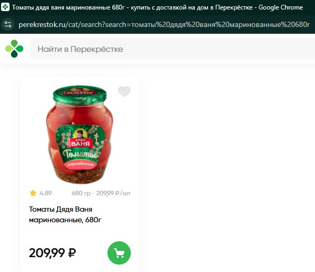
Task: Focus the "Найти в Перекрёстке" search field
Action: (x=173, y=49)
